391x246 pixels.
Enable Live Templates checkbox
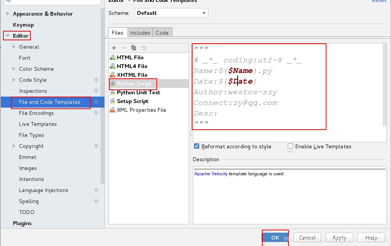point(290,146)
